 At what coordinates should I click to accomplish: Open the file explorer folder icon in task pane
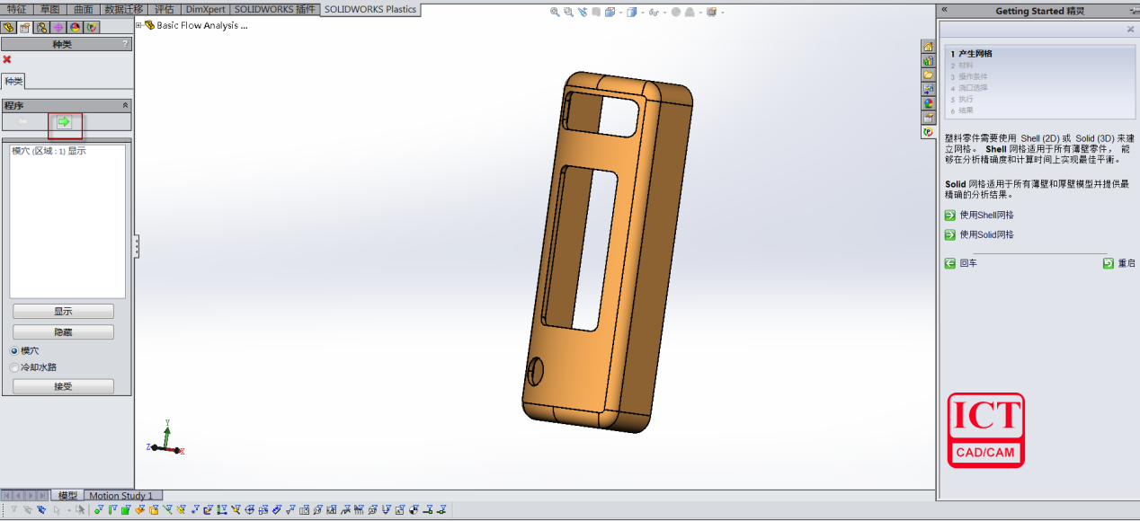pos(928,75)
